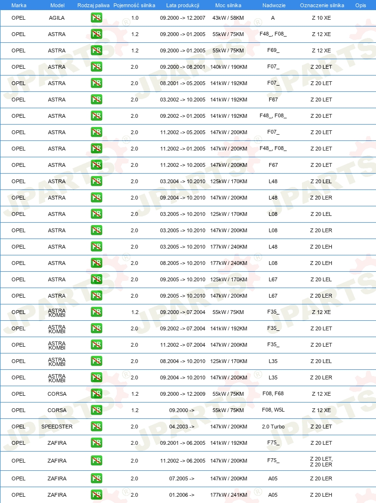The width and height of the screenshot is (376, 503).
Task: Click fuel icon in ASTRA KOMBI L35 Z 20 LER row
Action: [96, 377]
